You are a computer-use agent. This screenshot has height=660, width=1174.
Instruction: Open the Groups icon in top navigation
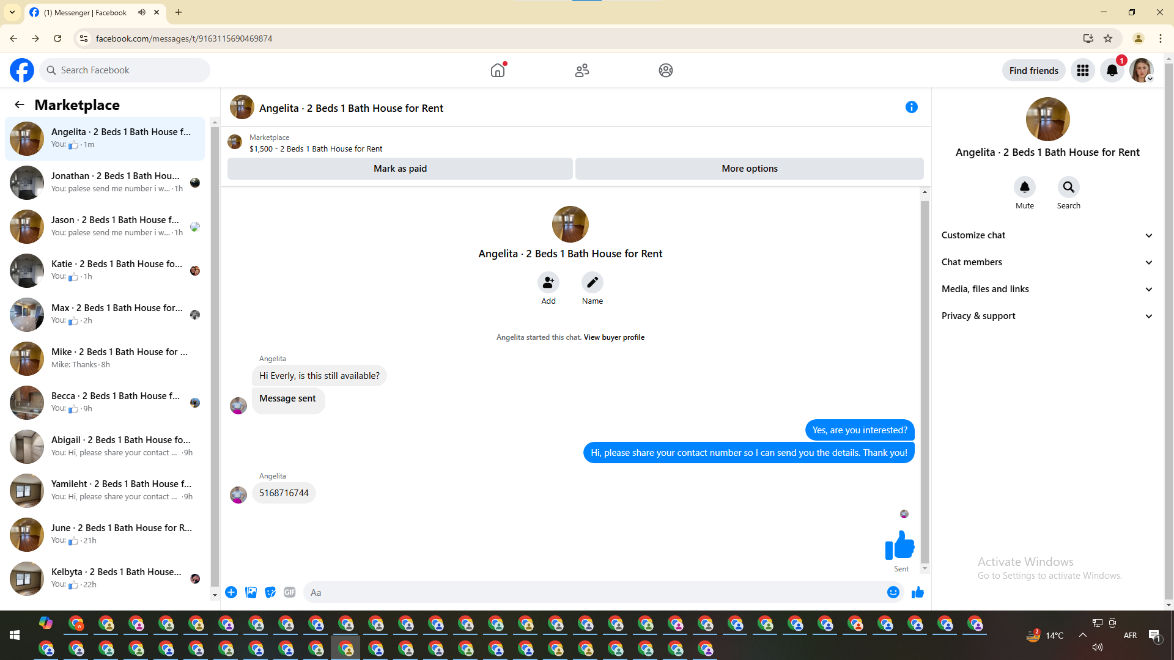point(666,70)
